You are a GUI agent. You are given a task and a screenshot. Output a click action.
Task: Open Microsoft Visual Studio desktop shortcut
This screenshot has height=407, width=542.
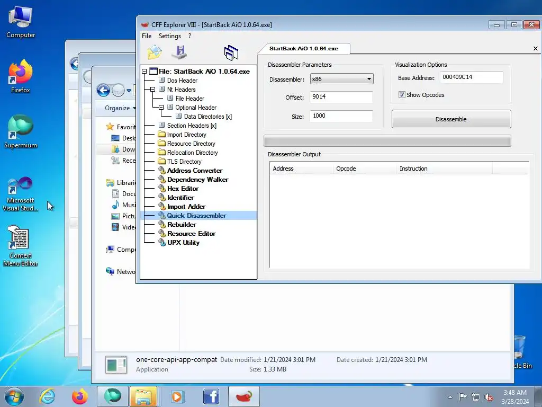pos(21,194)
